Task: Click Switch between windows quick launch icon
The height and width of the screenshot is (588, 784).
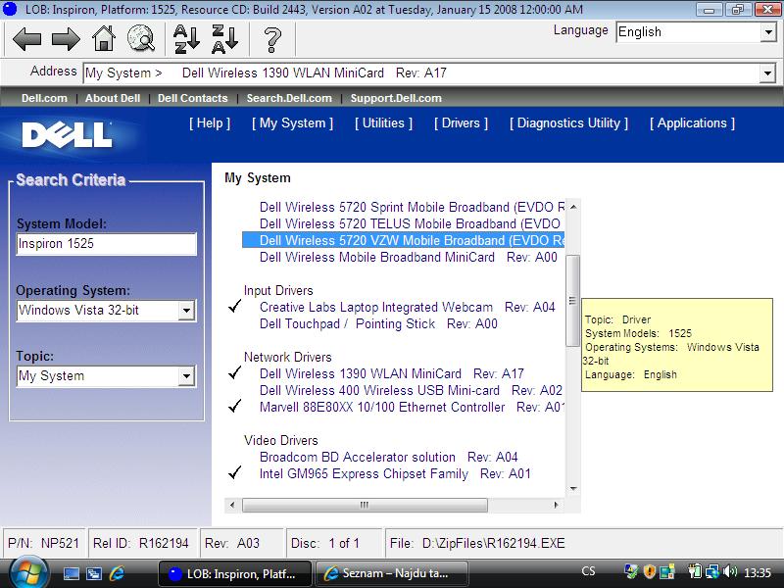Action: [x=94, y=573]
